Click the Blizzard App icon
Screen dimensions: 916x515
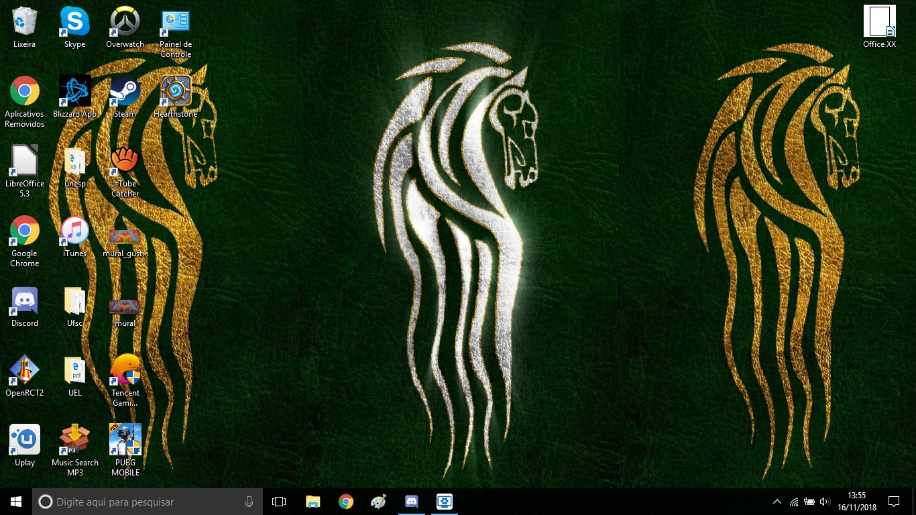click(x=74, y=92)
